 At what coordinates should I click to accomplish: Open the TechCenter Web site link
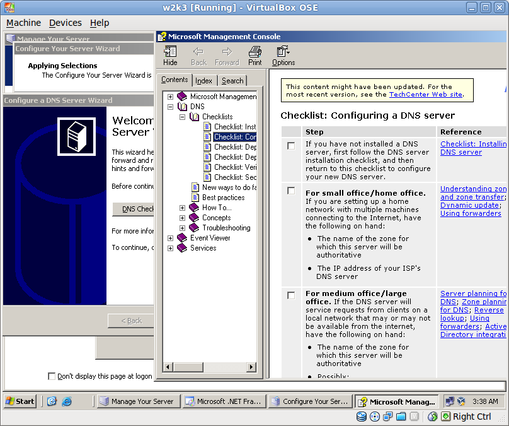click(426, 94)
